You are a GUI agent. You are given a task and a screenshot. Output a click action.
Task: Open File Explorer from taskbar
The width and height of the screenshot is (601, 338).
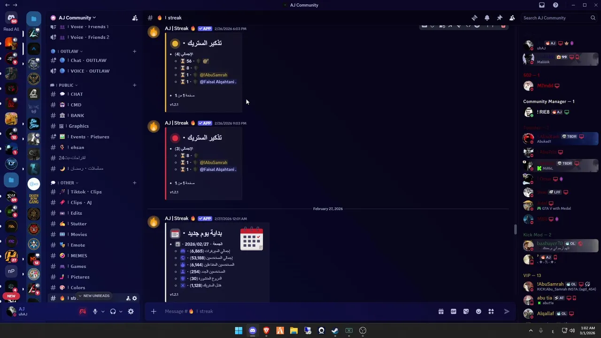click(294, 330)
